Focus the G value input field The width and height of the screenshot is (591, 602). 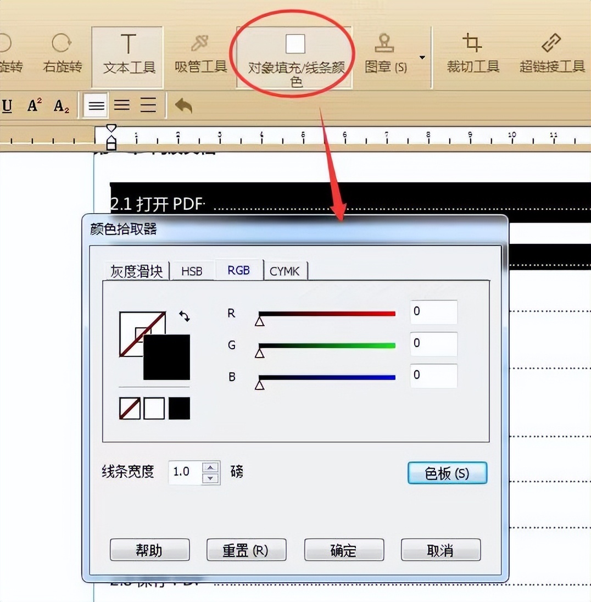coord(433,344)
